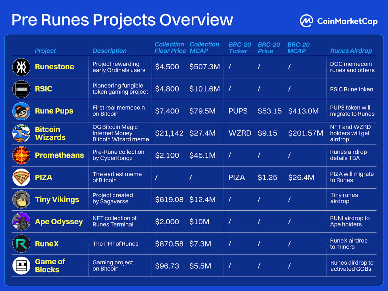
Task: Select the RuneX project name
Action: 47,244
